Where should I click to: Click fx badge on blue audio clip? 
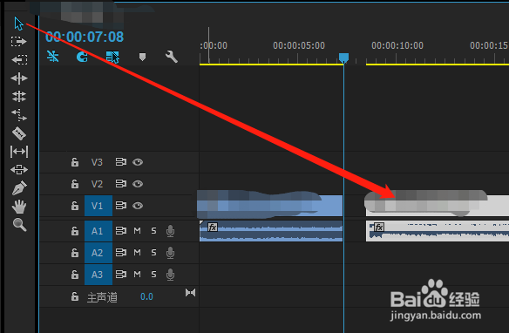click(213, 228)
